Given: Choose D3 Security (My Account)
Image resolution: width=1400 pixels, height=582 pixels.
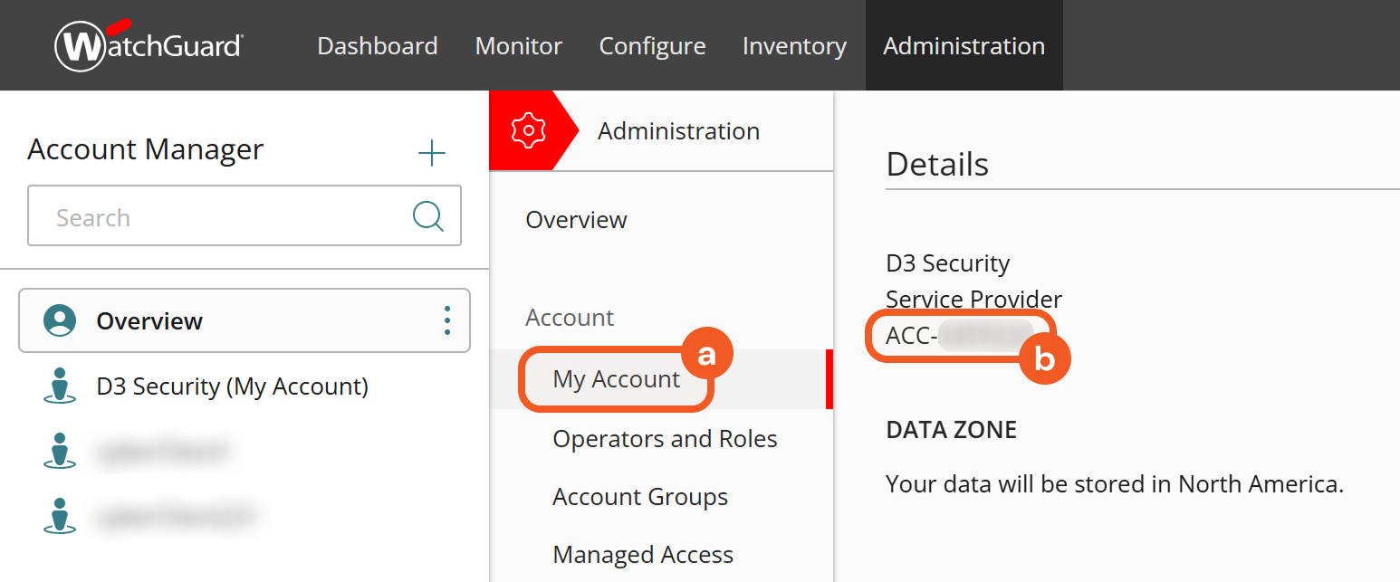Looking at the screenshot, I should (x=232, y=386).
